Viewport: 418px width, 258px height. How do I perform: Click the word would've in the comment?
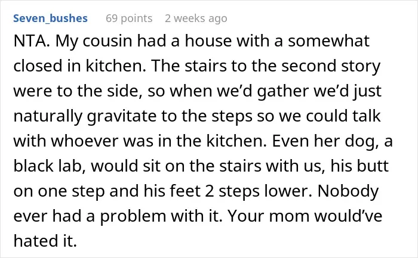[348, 216]
